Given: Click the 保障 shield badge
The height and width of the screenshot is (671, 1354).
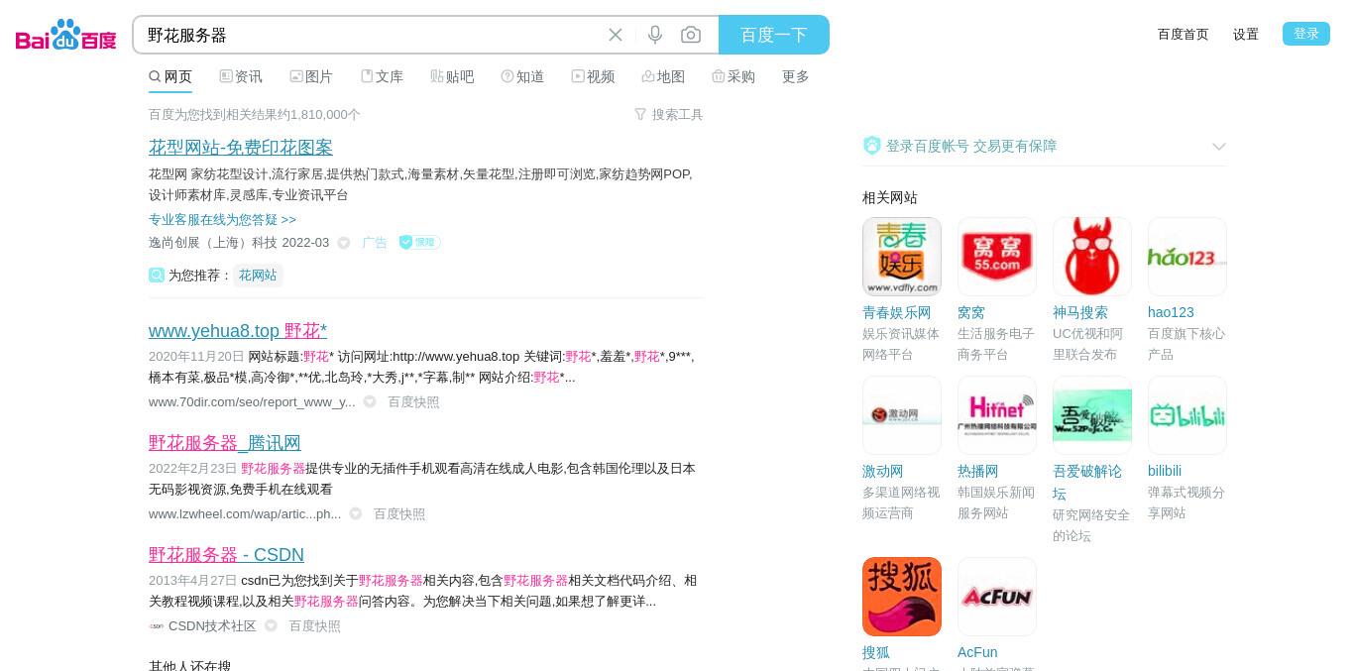Looking at the screenshot, I should pos(419,242).
